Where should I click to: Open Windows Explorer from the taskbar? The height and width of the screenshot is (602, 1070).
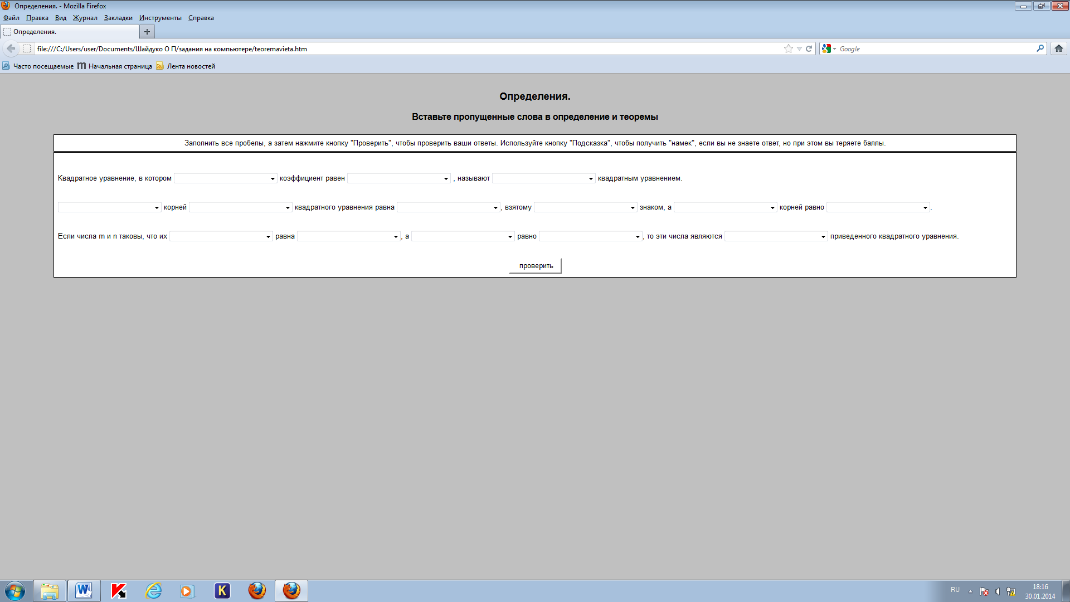click(x=50, y=591)
